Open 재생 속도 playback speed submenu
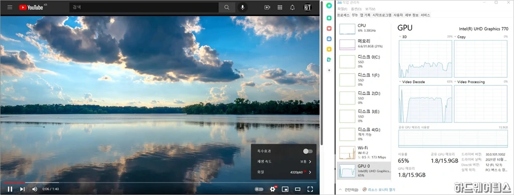 [x=284, y=161]
